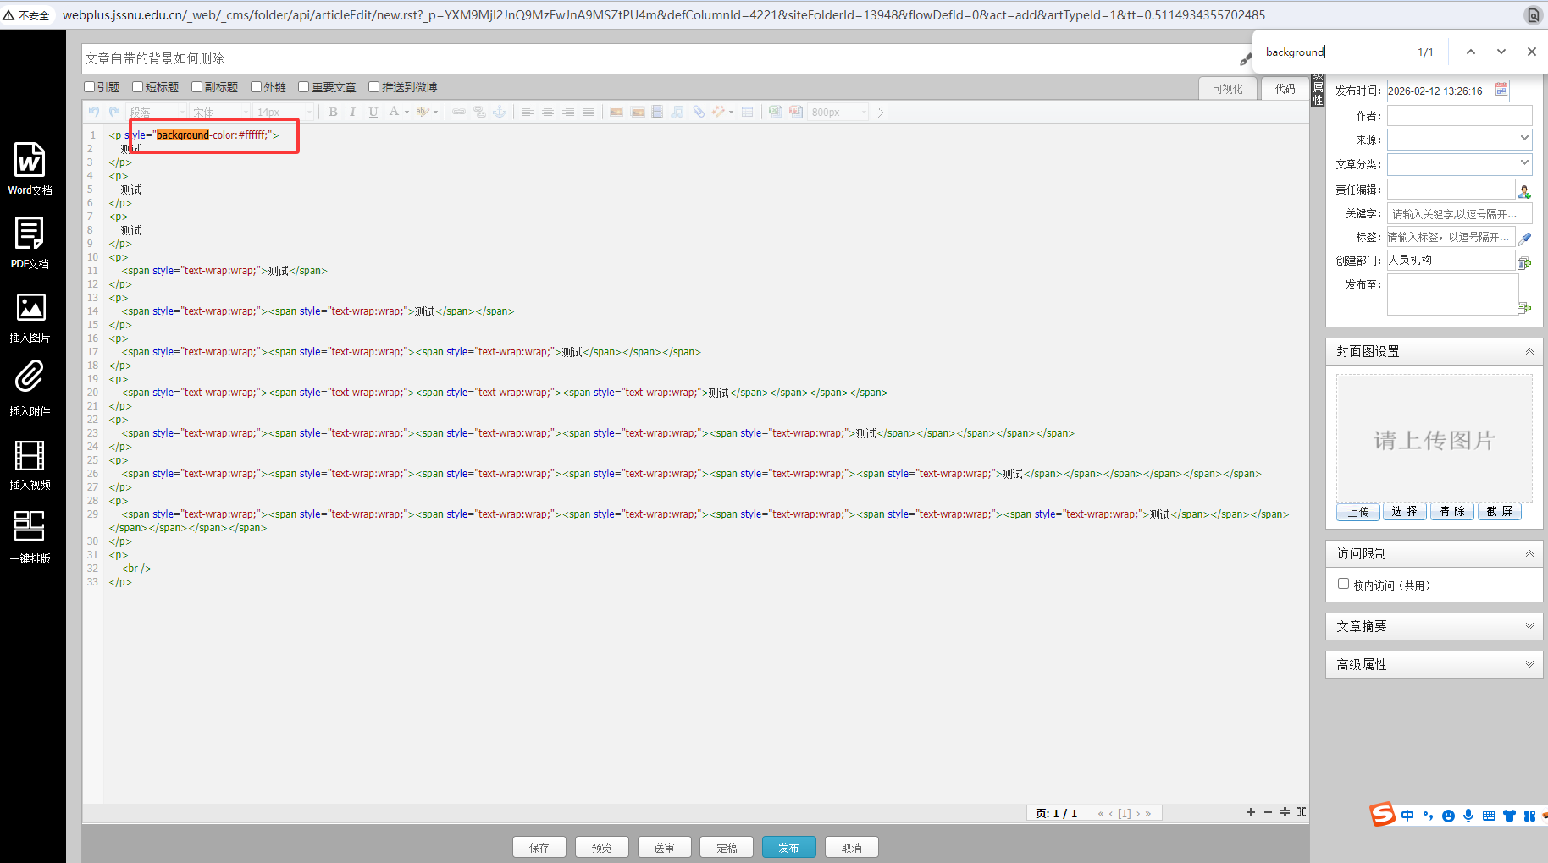Open the 来源 dropdown
The height and width of the screenshot is (863, 1548).
1459,139
